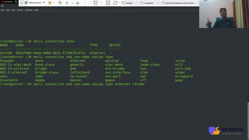249x140 pixels.
Task: Click the 'DEVICE' column header
Action: pyautogui.click(x=115, y=45)
